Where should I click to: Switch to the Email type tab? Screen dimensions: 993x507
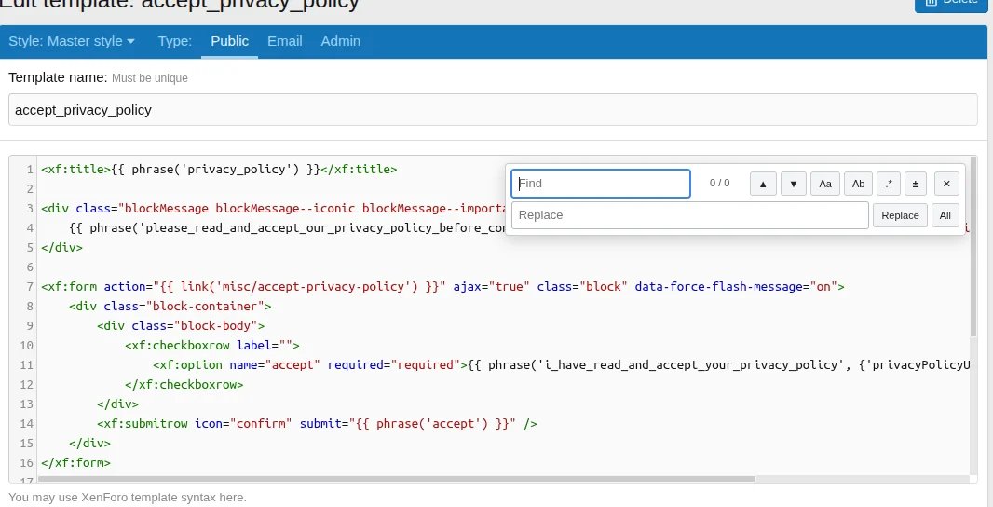pyautogui.click(x=284, y=41)
